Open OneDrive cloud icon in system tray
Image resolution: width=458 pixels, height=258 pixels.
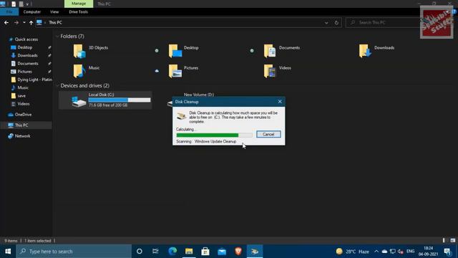click(384, 252)
